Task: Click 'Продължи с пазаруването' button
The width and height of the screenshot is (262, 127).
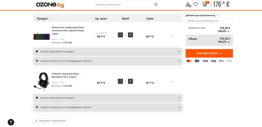Action: 51,121
